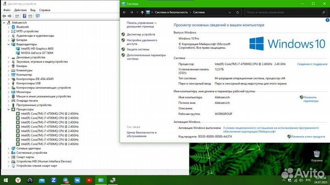Select Смарт-карты row
Viewport: 330px width, 185px height.
[25, 157]
